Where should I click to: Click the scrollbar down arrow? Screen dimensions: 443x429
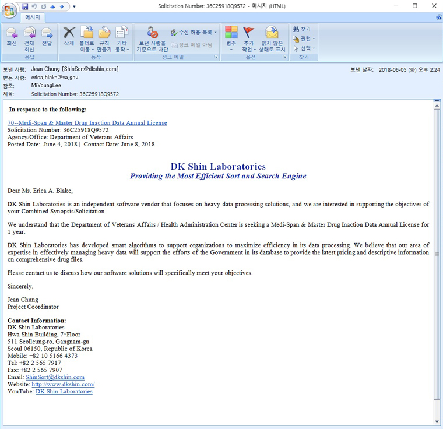437,422
